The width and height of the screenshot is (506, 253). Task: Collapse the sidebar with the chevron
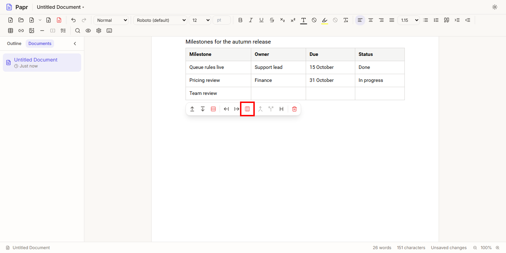click(x=75, y=44)
